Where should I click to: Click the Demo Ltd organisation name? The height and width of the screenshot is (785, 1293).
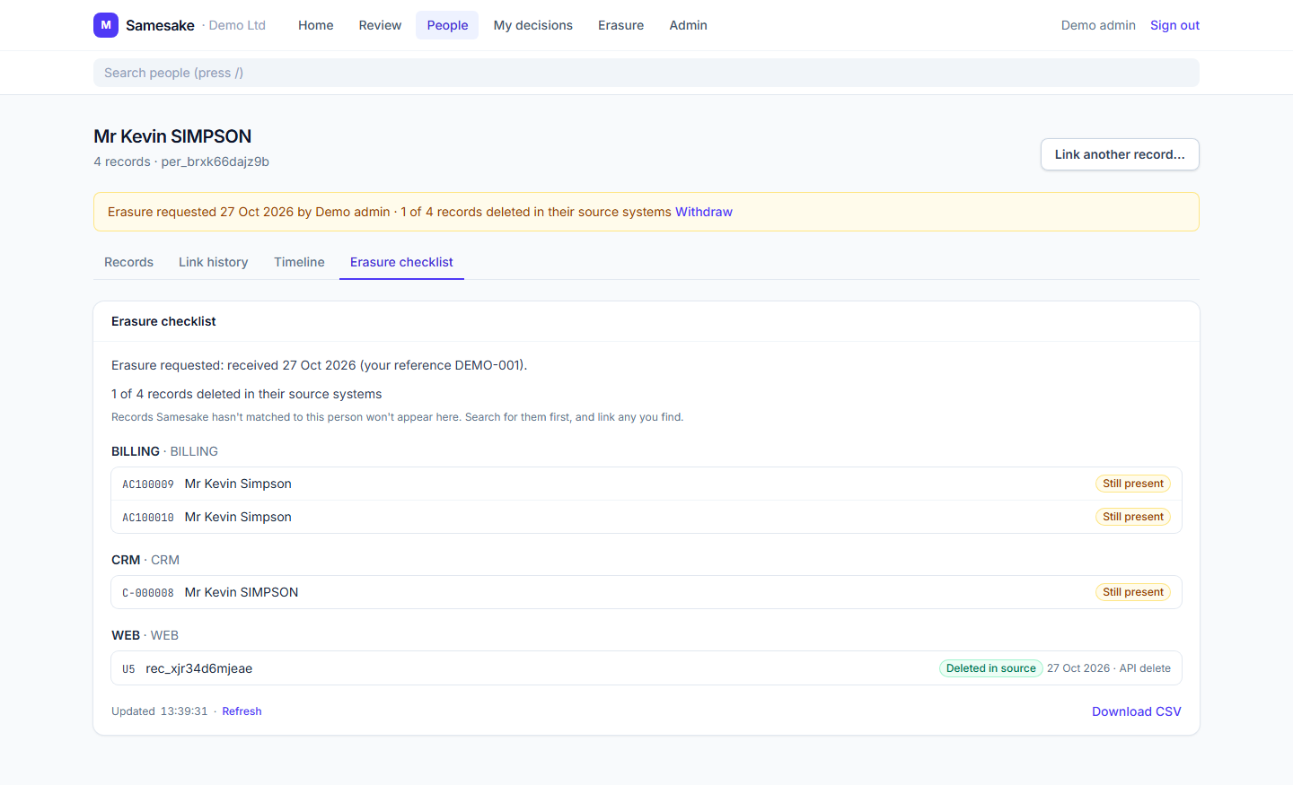[237, 25]
